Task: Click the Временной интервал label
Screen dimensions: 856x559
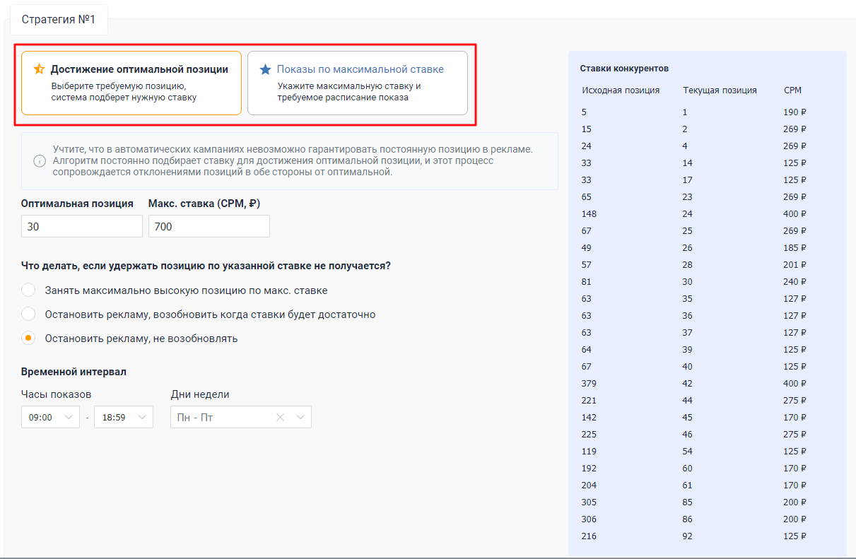Action: [x=74, y=372]
